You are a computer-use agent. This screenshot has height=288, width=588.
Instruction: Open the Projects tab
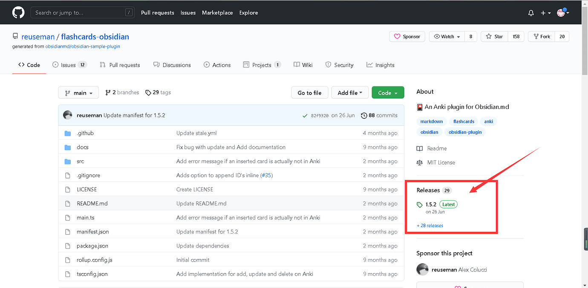coord(262,65)
